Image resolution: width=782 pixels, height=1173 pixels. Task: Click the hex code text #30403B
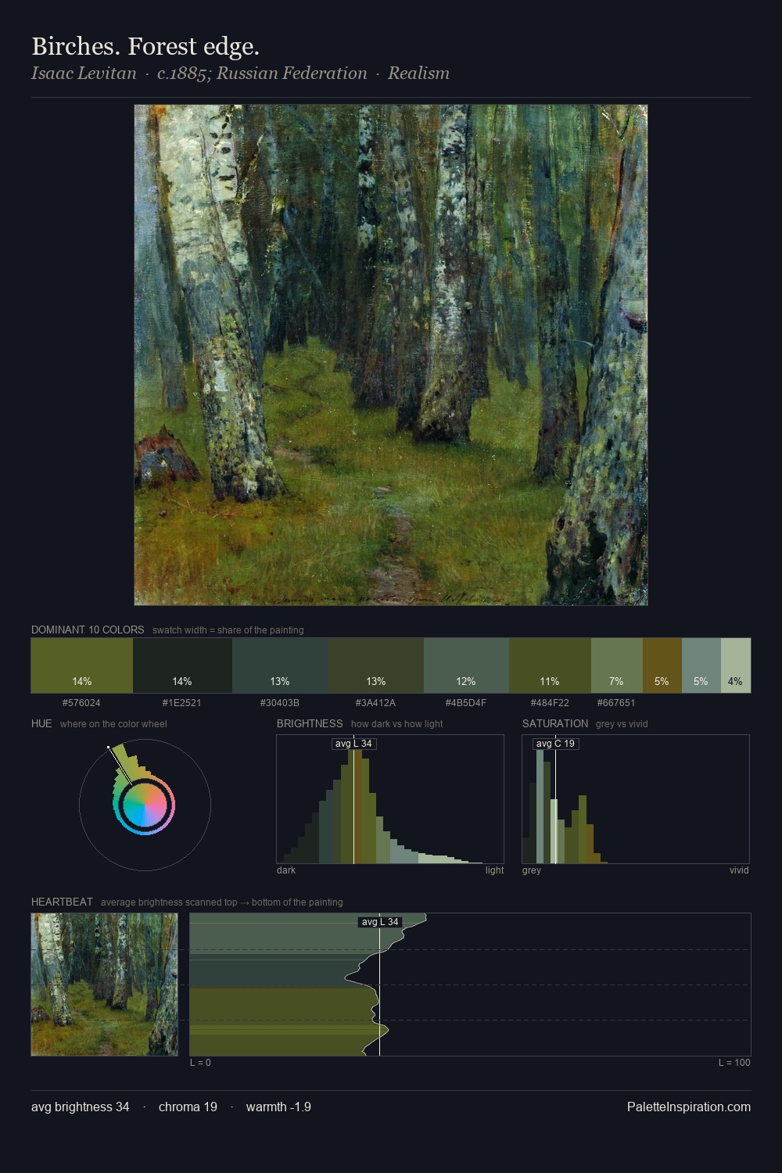280,703
